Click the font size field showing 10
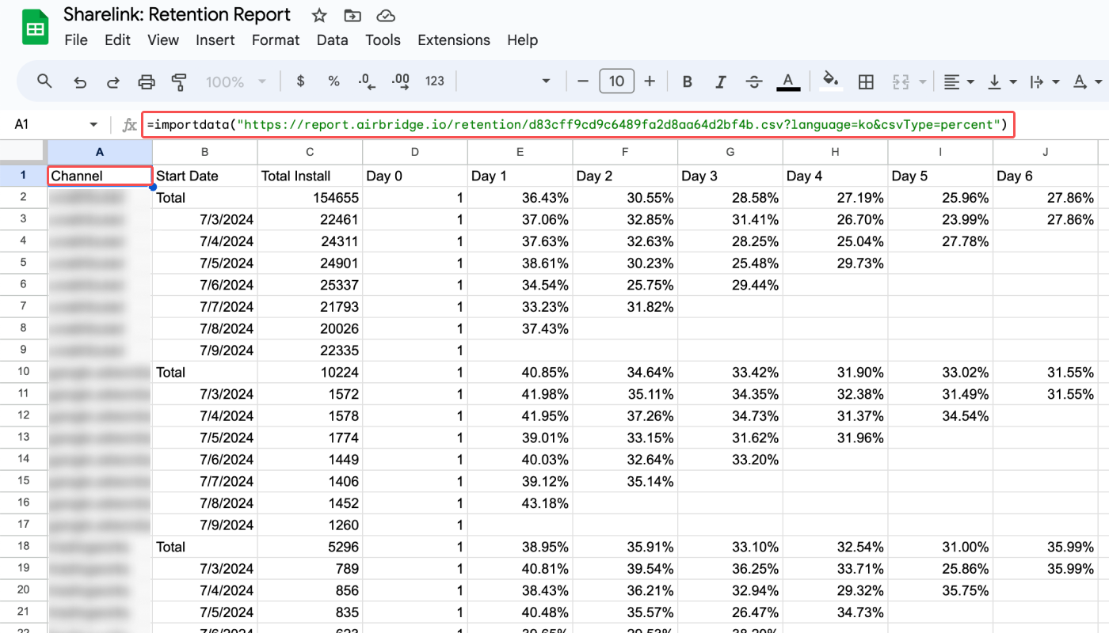 point(616,81)
